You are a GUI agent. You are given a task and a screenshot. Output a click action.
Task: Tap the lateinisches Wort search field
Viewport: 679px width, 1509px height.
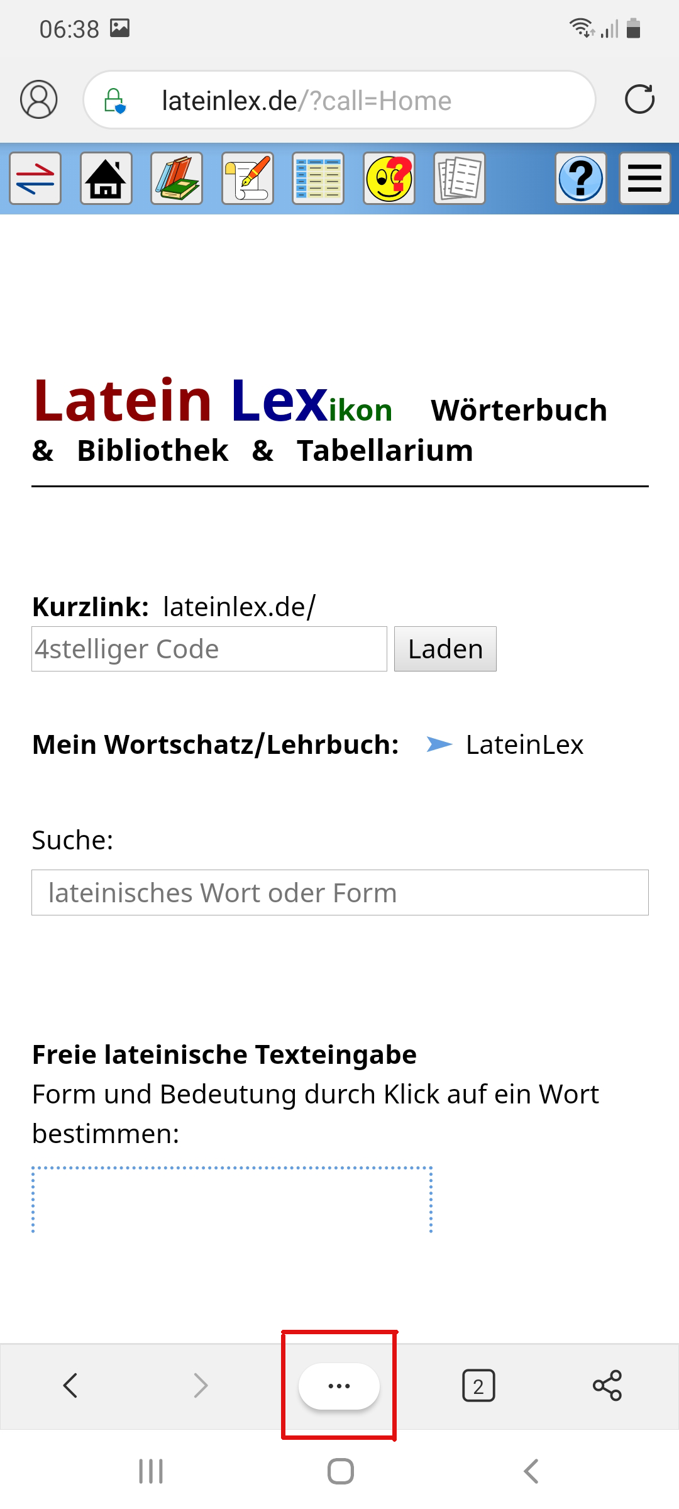point(340,893)
